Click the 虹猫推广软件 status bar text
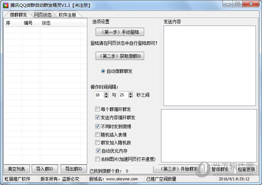This screenshot has height=185, width=262. point(17,179)
